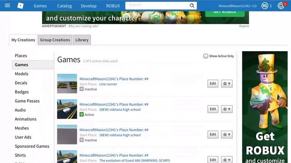Click the Get Robux side advertisement
Image resolution: width=291 pixels, height=163 pixels.
(265, 107)
